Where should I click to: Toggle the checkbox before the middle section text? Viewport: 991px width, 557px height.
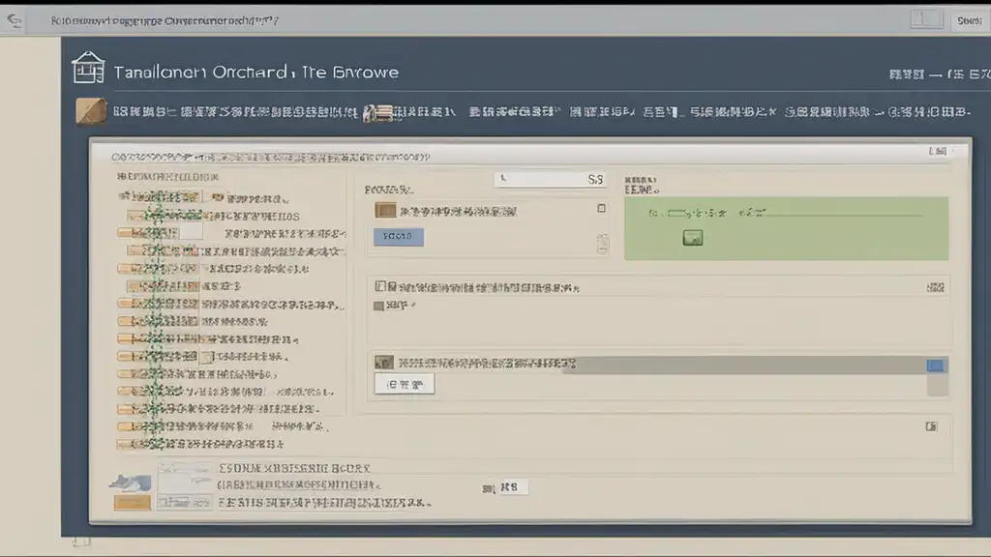tap(379, 286)
